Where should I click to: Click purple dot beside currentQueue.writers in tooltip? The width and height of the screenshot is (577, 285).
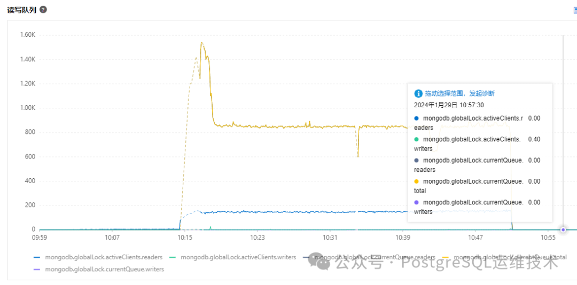(x=417, y=202)
